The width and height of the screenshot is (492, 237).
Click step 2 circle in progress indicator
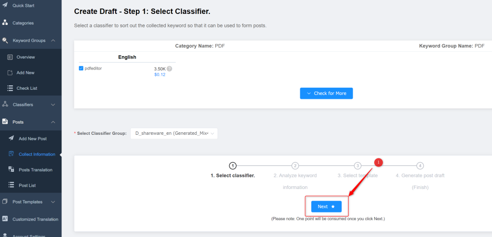[295, 166]
